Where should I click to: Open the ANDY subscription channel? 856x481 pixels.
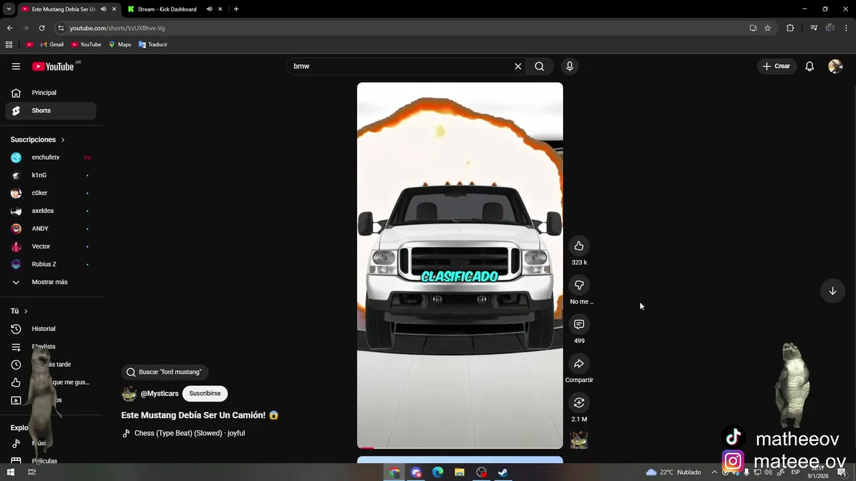(51, 228)
